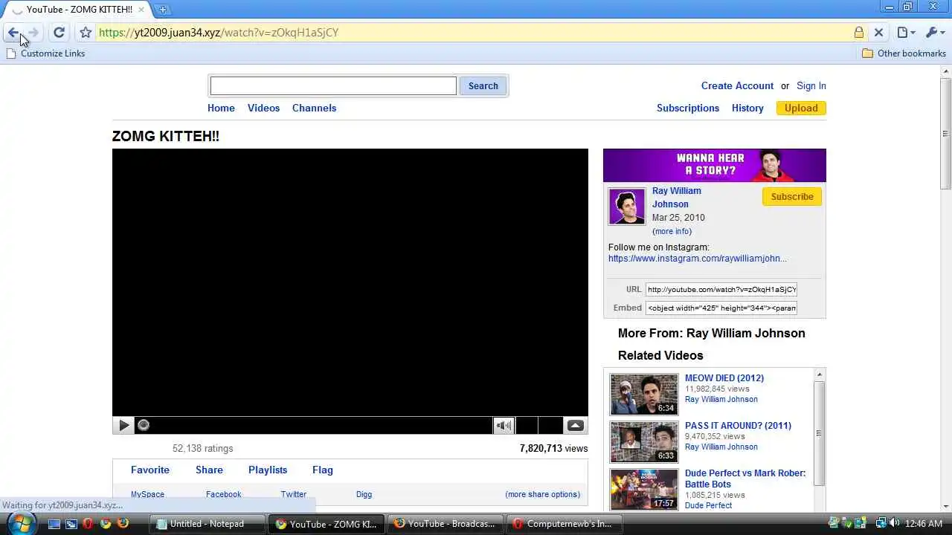This screenshot has width=952, height=535.
Task: Focus the YouTube search box
Action: [333, 86]
